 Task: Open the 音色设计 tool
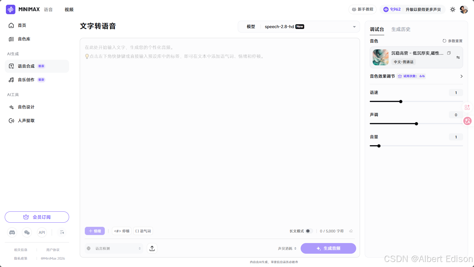(25, 107)
